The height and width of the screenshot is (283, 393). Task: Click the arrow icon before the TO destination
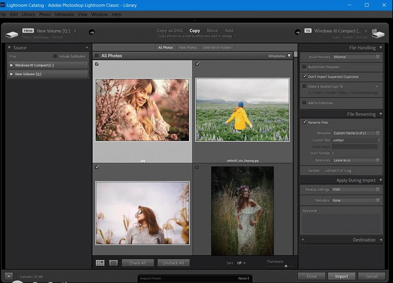coord(298,32)
